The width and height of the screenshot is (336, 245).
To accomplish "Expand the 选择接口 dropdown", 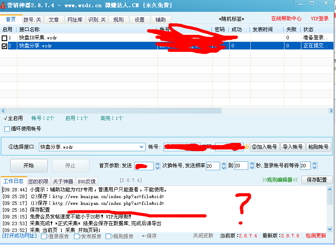I will [141, 147].
